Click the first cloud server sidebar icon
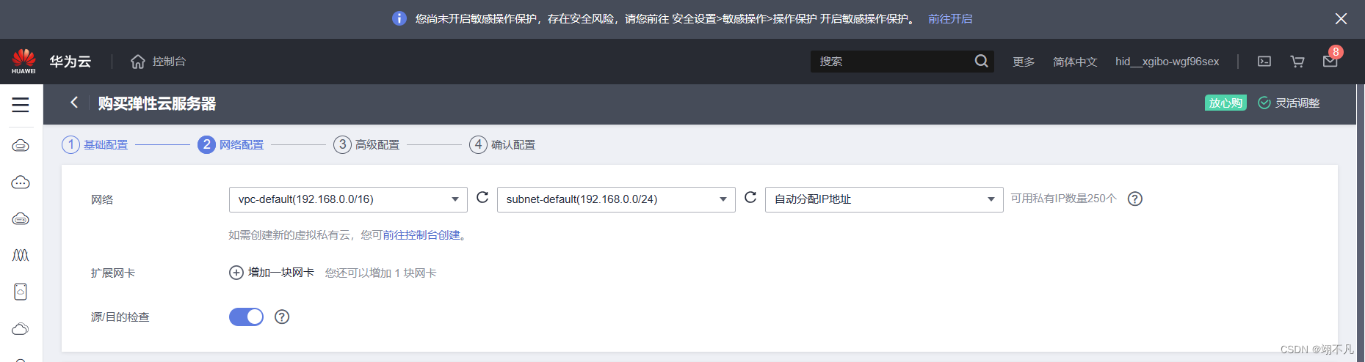1365x362 pixels. 21,145
